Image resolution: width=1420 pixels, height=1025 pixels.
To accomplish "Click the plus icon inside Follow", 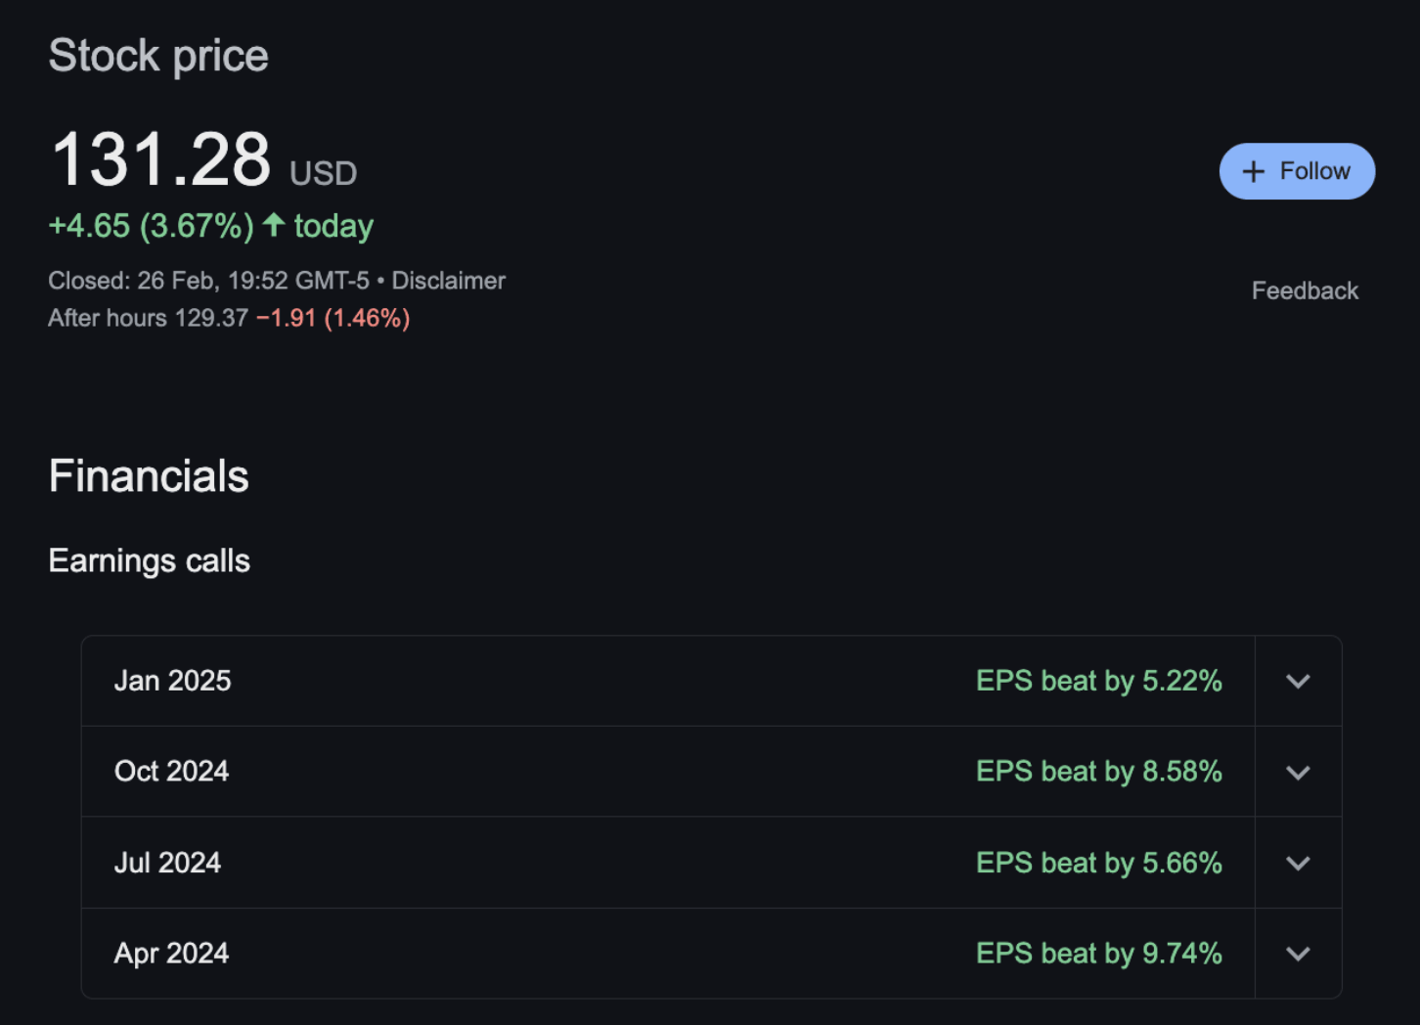I will (x=1253, y=172).
